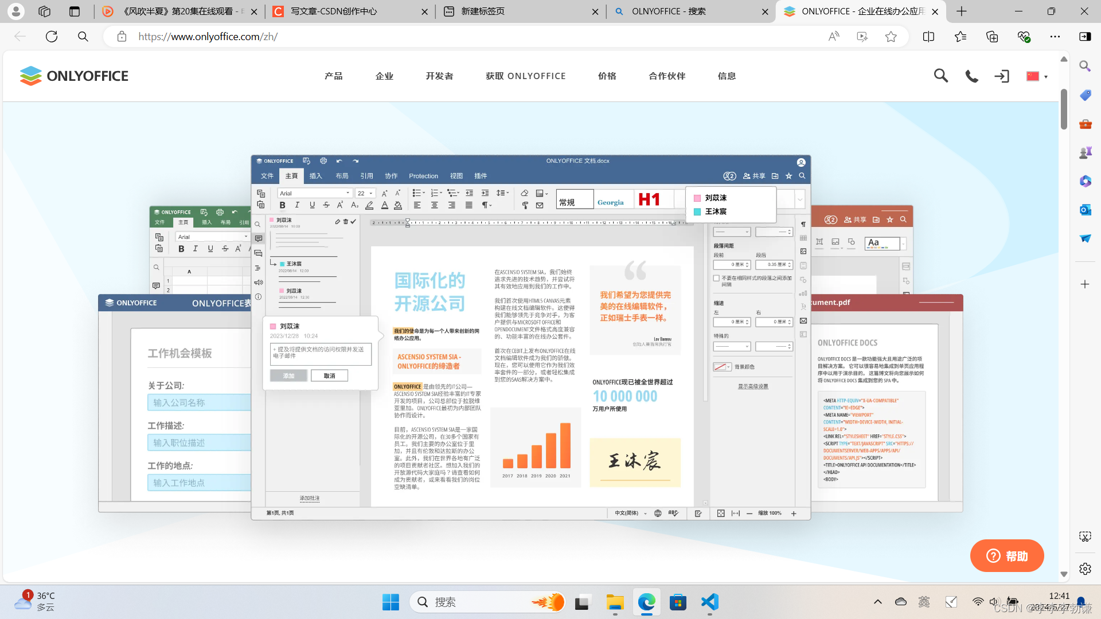This screenshot has width=1101, height=619.
Task: Open the 产品 navigation menu
Action: tap(334, 76)
